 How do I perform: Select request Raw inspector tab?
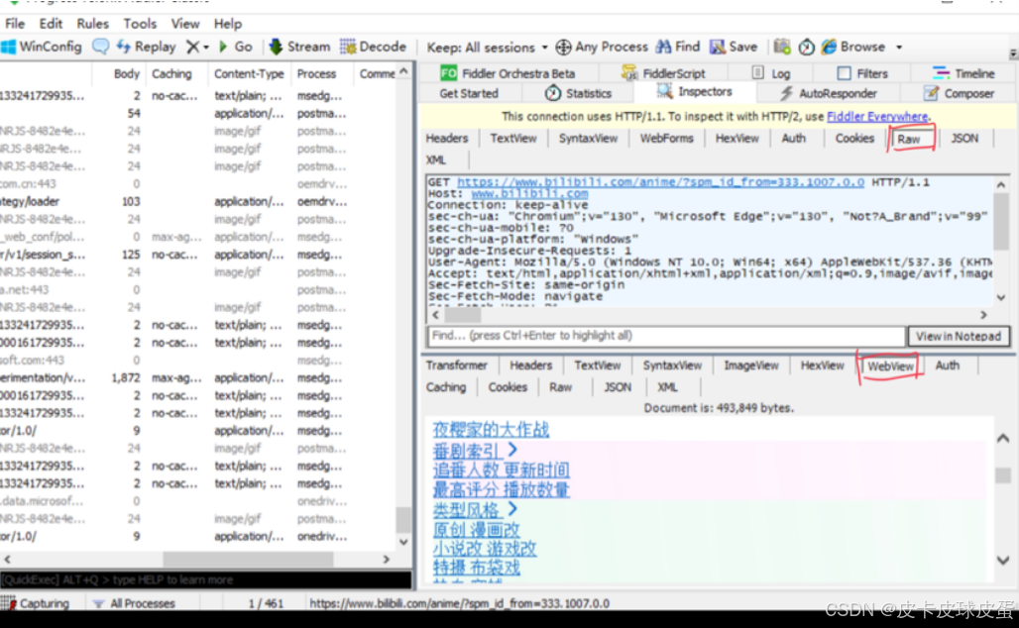tap(909, 139)
